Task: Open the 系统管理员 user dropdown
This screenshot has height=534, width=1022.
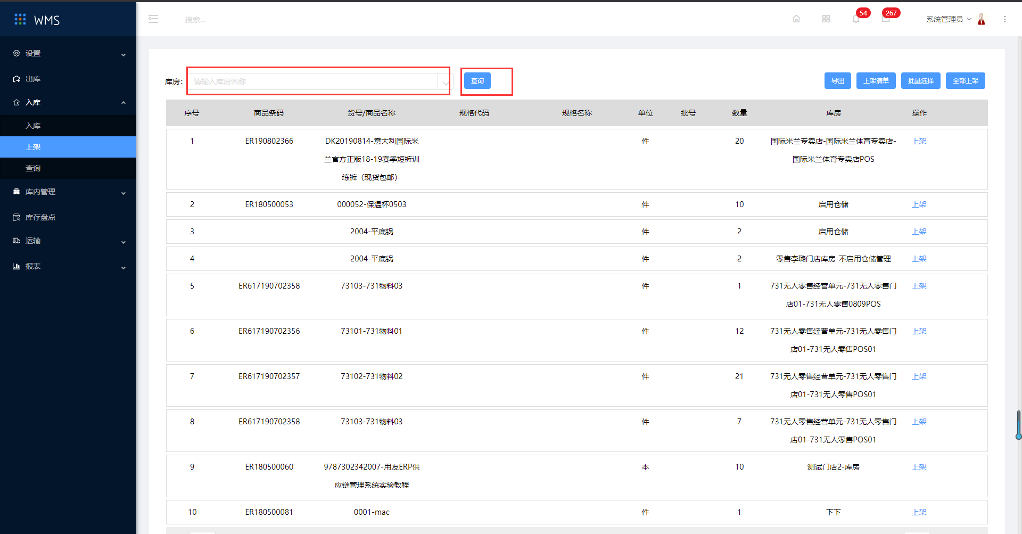Action: [949, 19]
